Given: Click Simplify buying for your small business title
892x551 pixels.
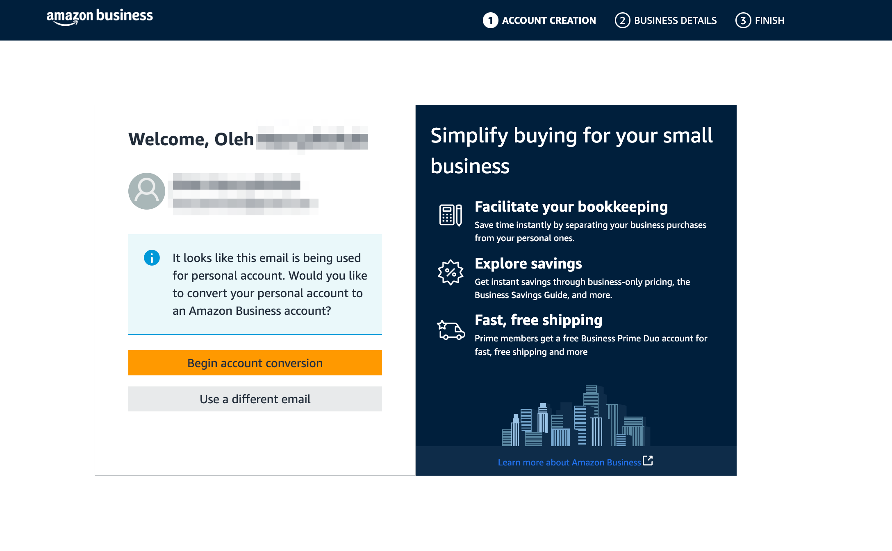Looking at the screenshot, I should point(571,151).
